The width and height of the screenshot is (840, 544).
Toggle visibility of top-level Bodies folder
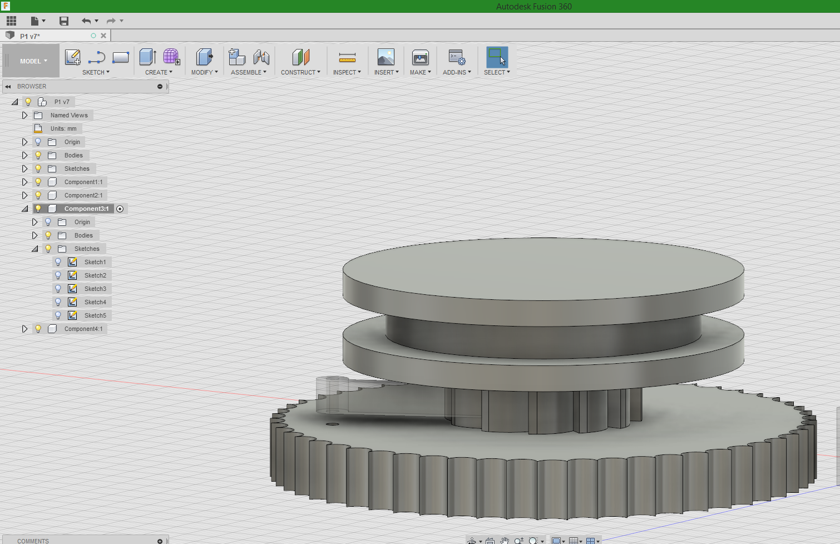(38, 155)
